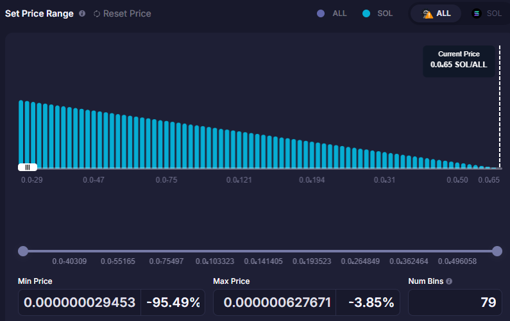
Task: Click the Num Bins field showing 79
Action: click(x=455, y=302)
